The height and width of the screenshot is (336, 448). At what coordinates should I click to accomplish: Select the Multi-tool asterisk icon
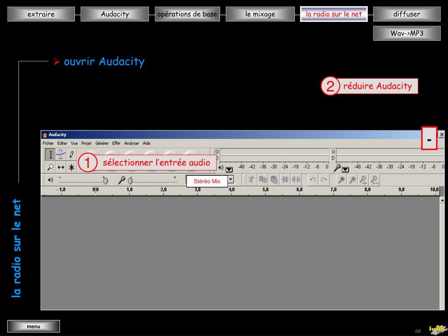tap(71, 167)
